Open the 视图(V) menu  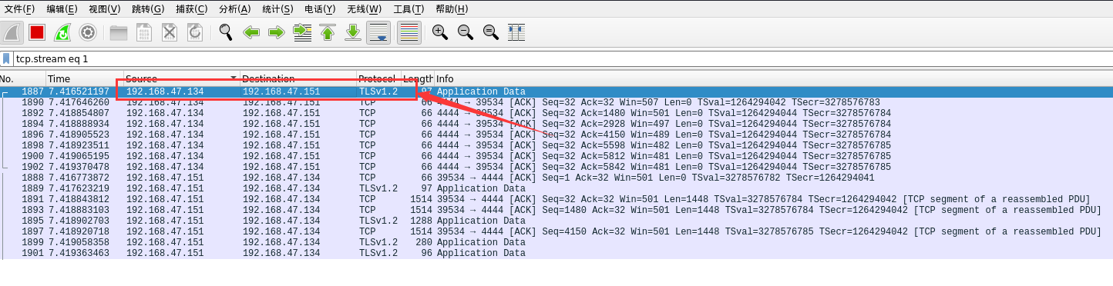[105, 9]
